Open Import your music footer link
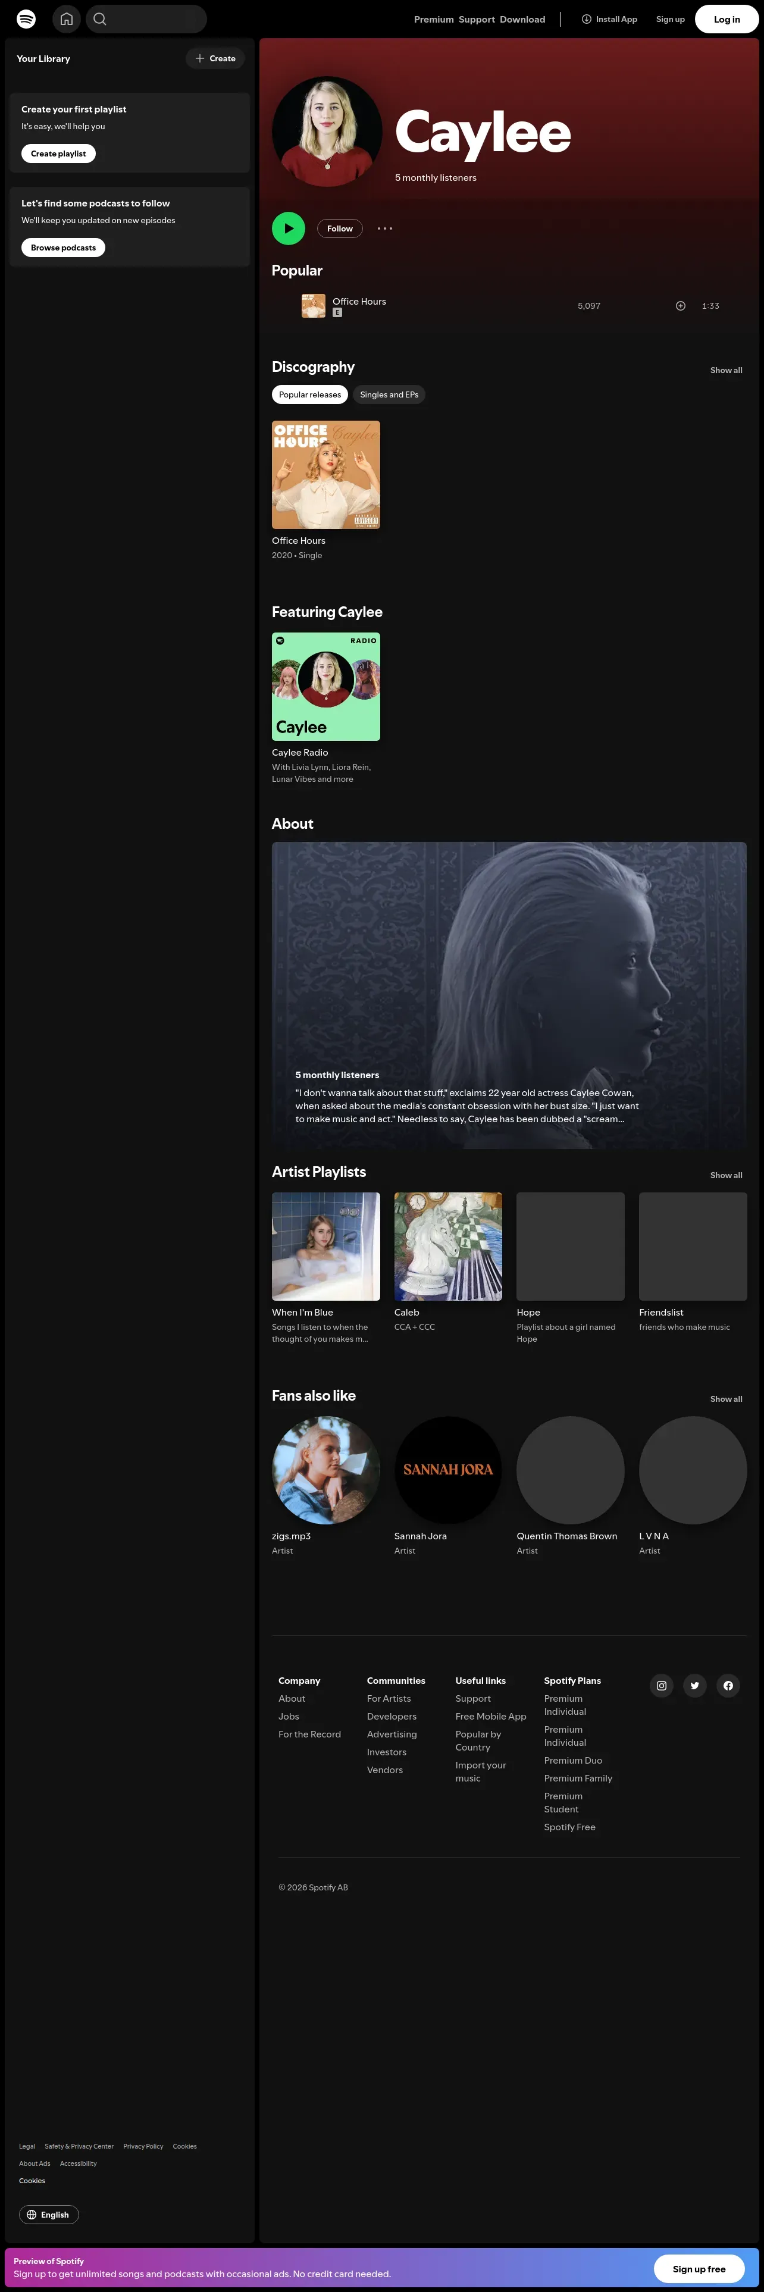764x2292 pixels. click(x=480, y=1771)
